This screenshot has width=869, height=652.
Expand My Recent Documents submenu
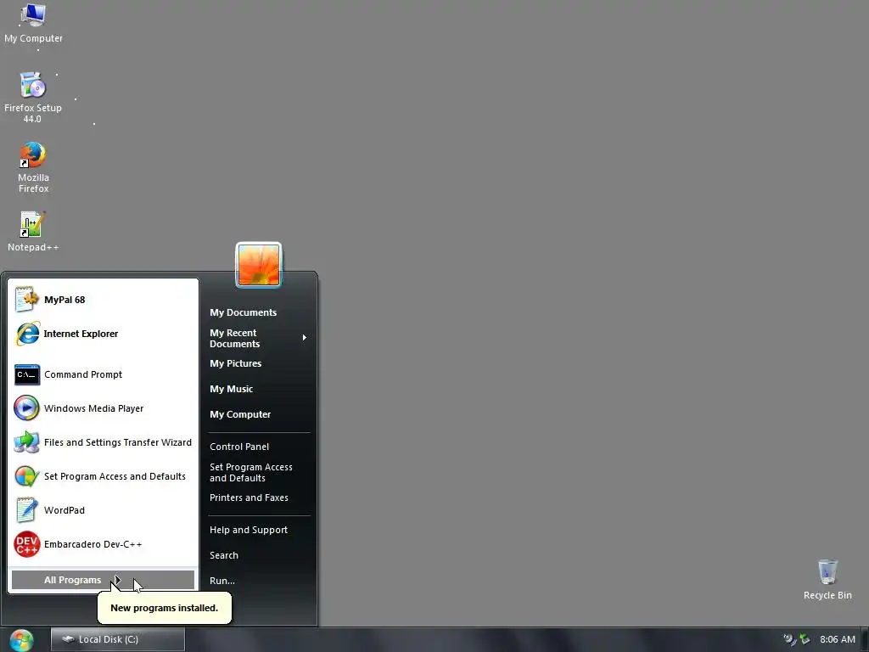(x=258, y=338)
